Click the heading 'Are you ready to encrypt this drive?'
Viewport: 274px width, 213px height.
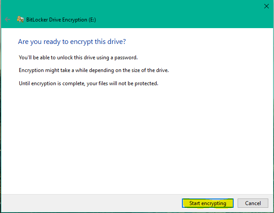coord(72,42)
